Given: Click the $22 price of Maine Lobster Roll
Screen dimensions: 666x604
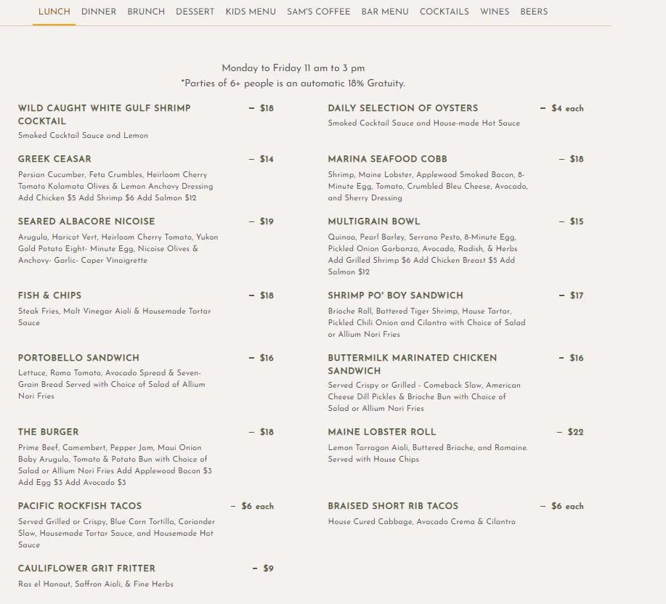Looking at the screenshot, I should coord(574,432).
